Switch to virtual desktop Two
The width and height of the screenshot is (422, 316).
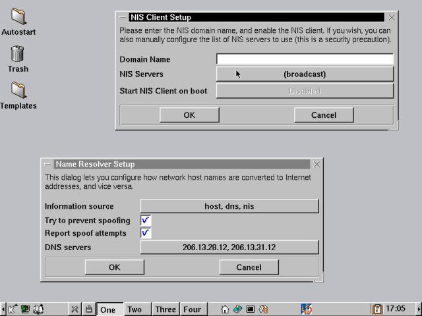coord(135,309)
